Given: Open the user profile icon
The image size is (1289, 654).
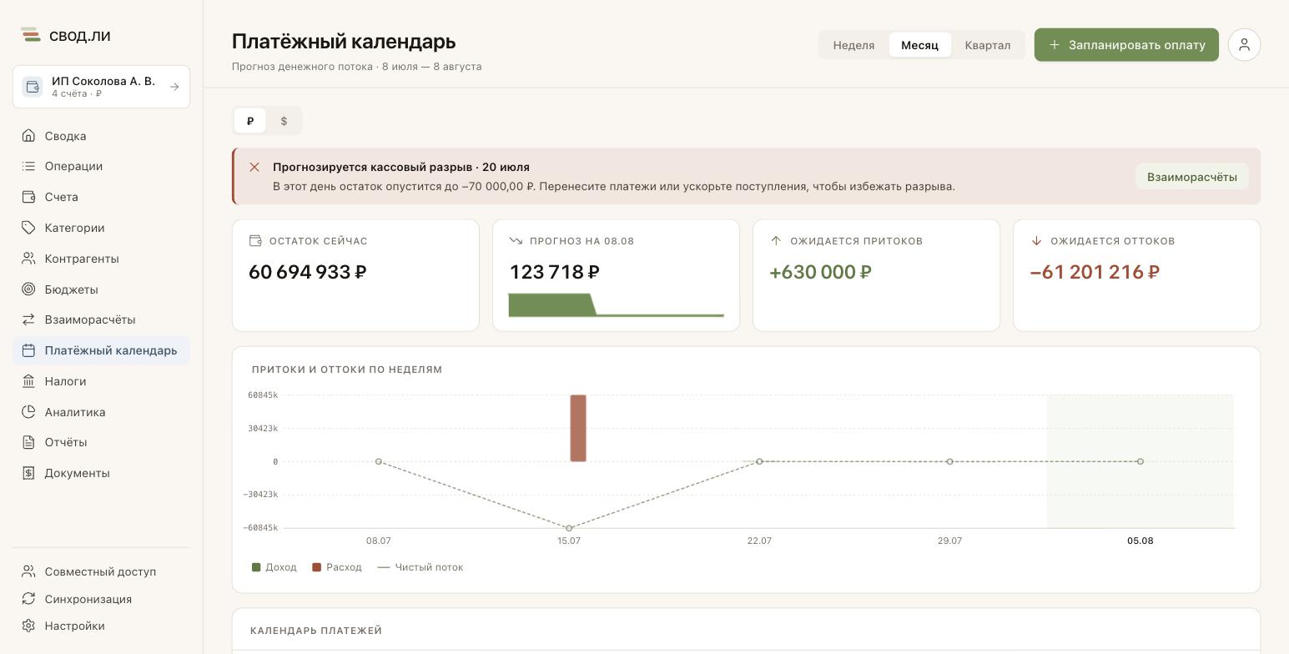Looking at the screenshot, I should point(1244,45).
